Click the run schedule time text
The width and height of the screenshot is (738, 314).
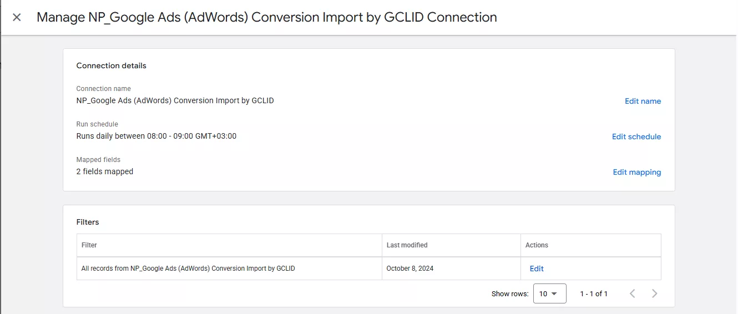point(156,136)
